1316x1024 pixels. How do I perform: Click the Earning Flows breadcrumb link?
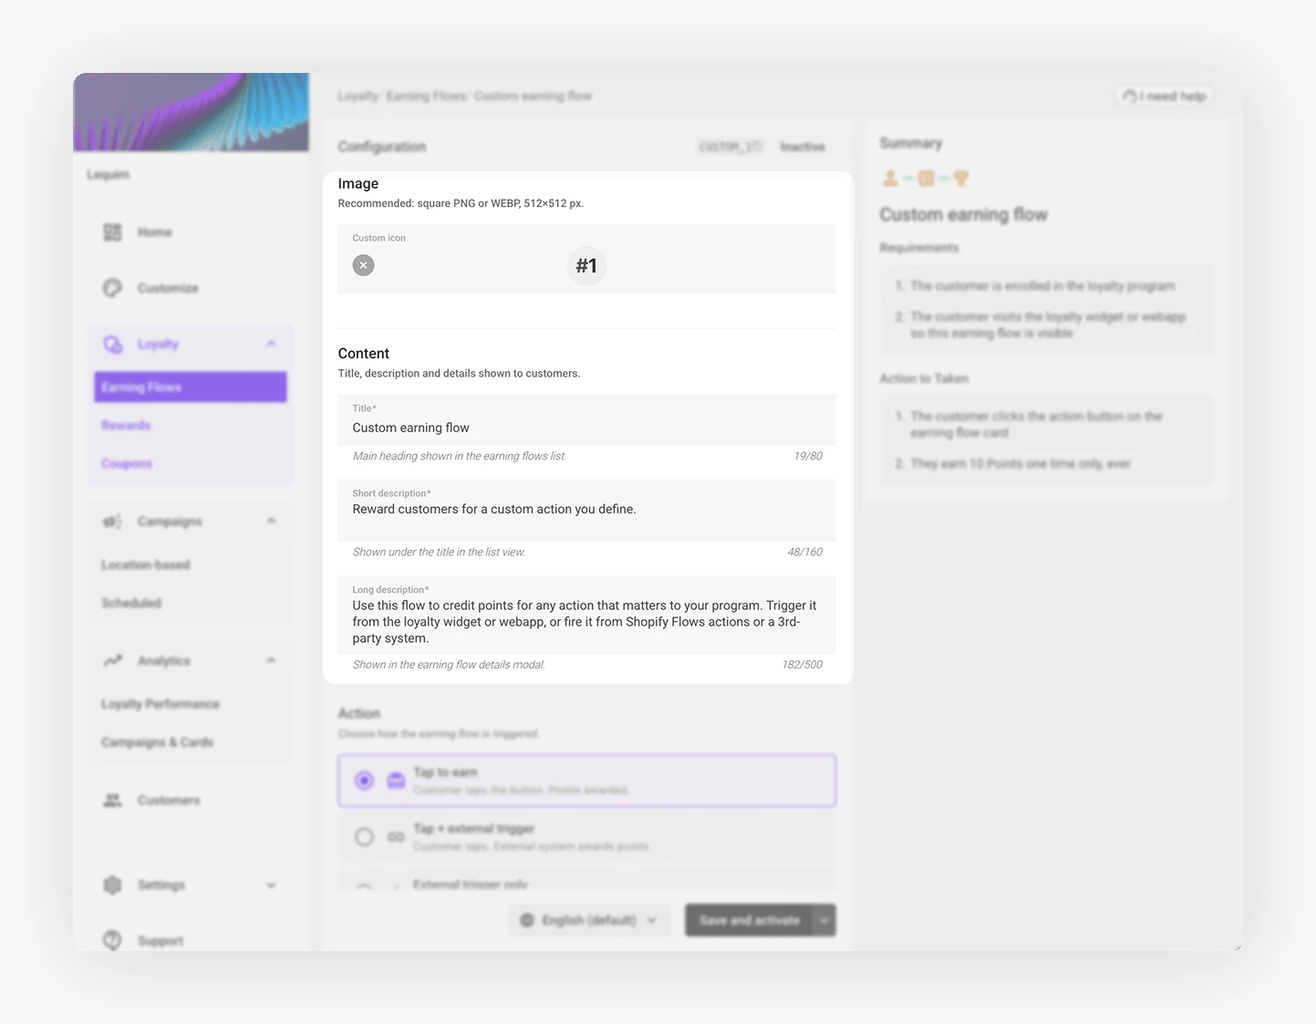point(427,96)
